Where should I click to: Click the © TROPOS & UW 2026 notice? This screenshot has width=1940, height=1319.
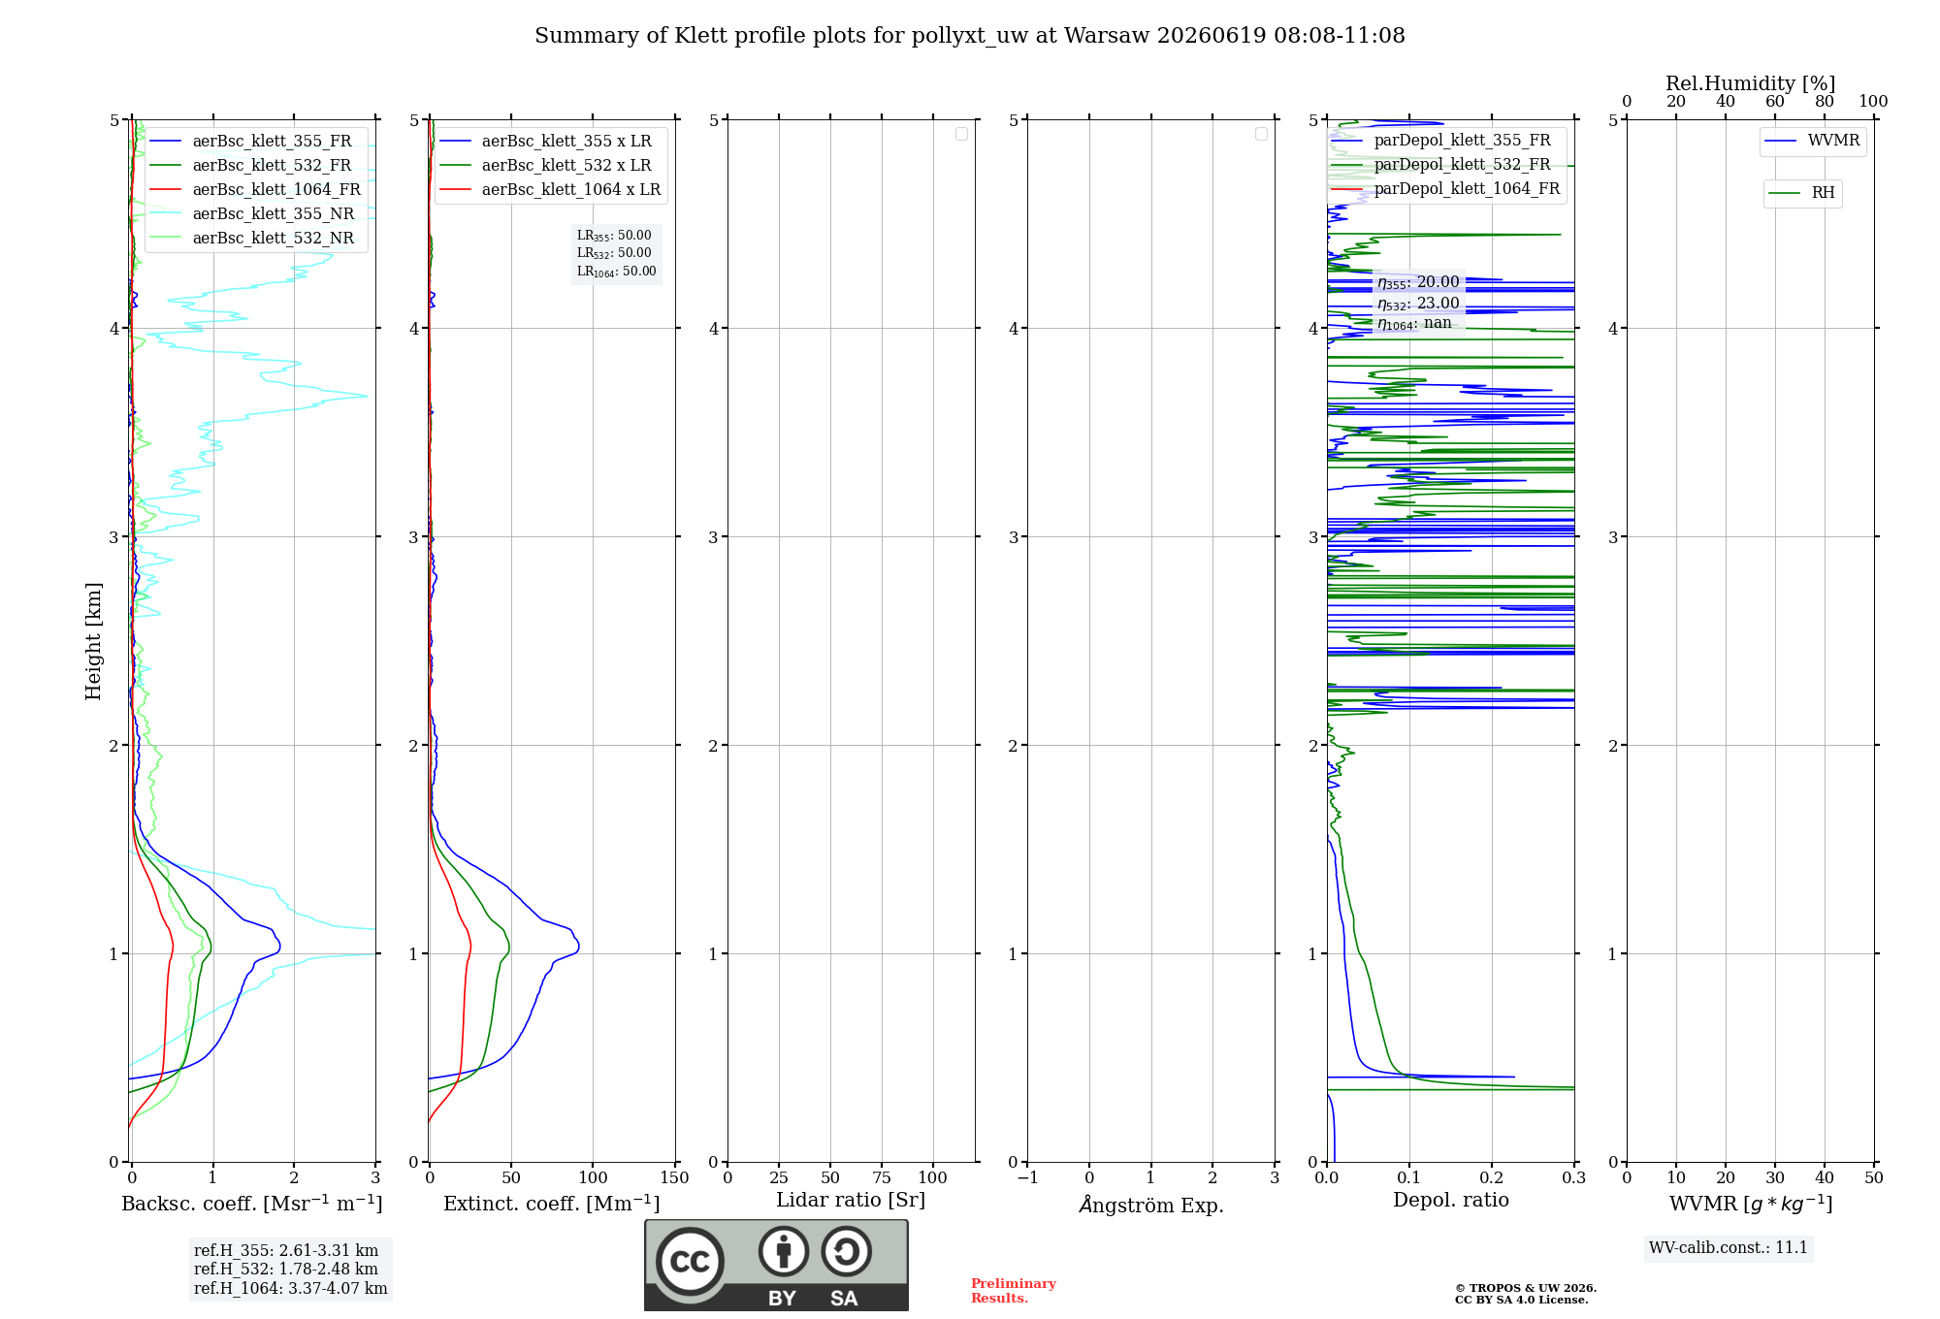pyautogui.click(x=1526, y=1289)
